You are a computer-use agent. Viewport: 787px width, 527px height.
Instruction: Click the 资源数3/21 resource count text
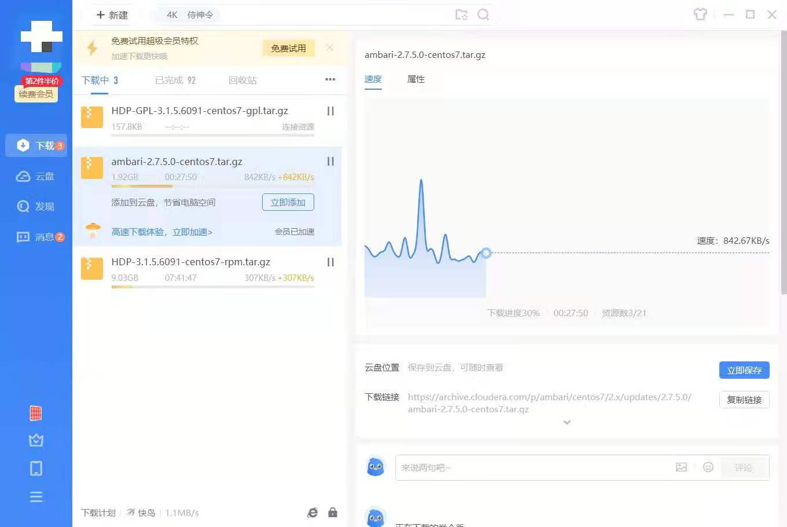[x=624, y=313]
